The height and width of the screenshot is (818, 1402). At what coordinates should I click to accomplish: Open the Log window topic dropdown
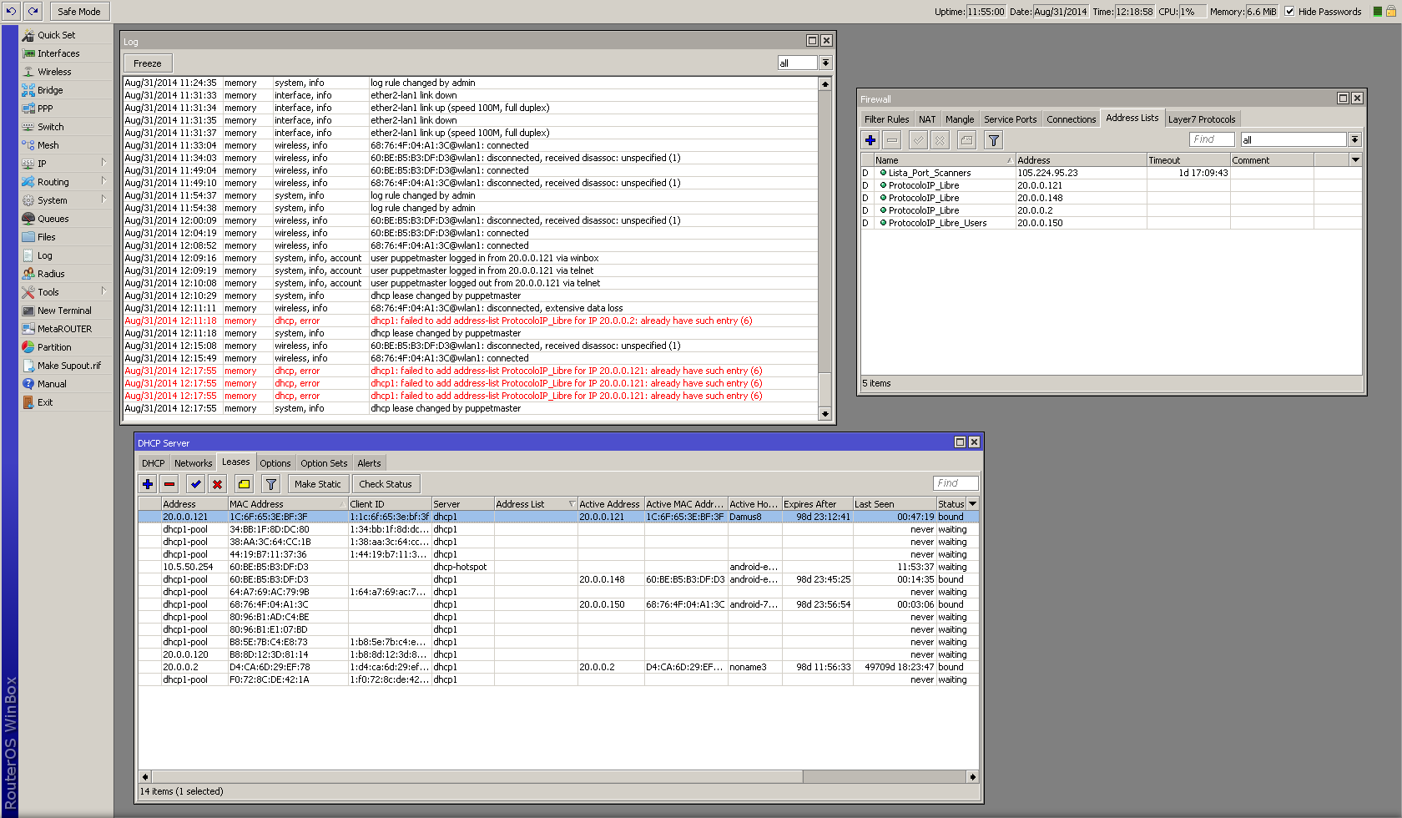coord(825,63)
